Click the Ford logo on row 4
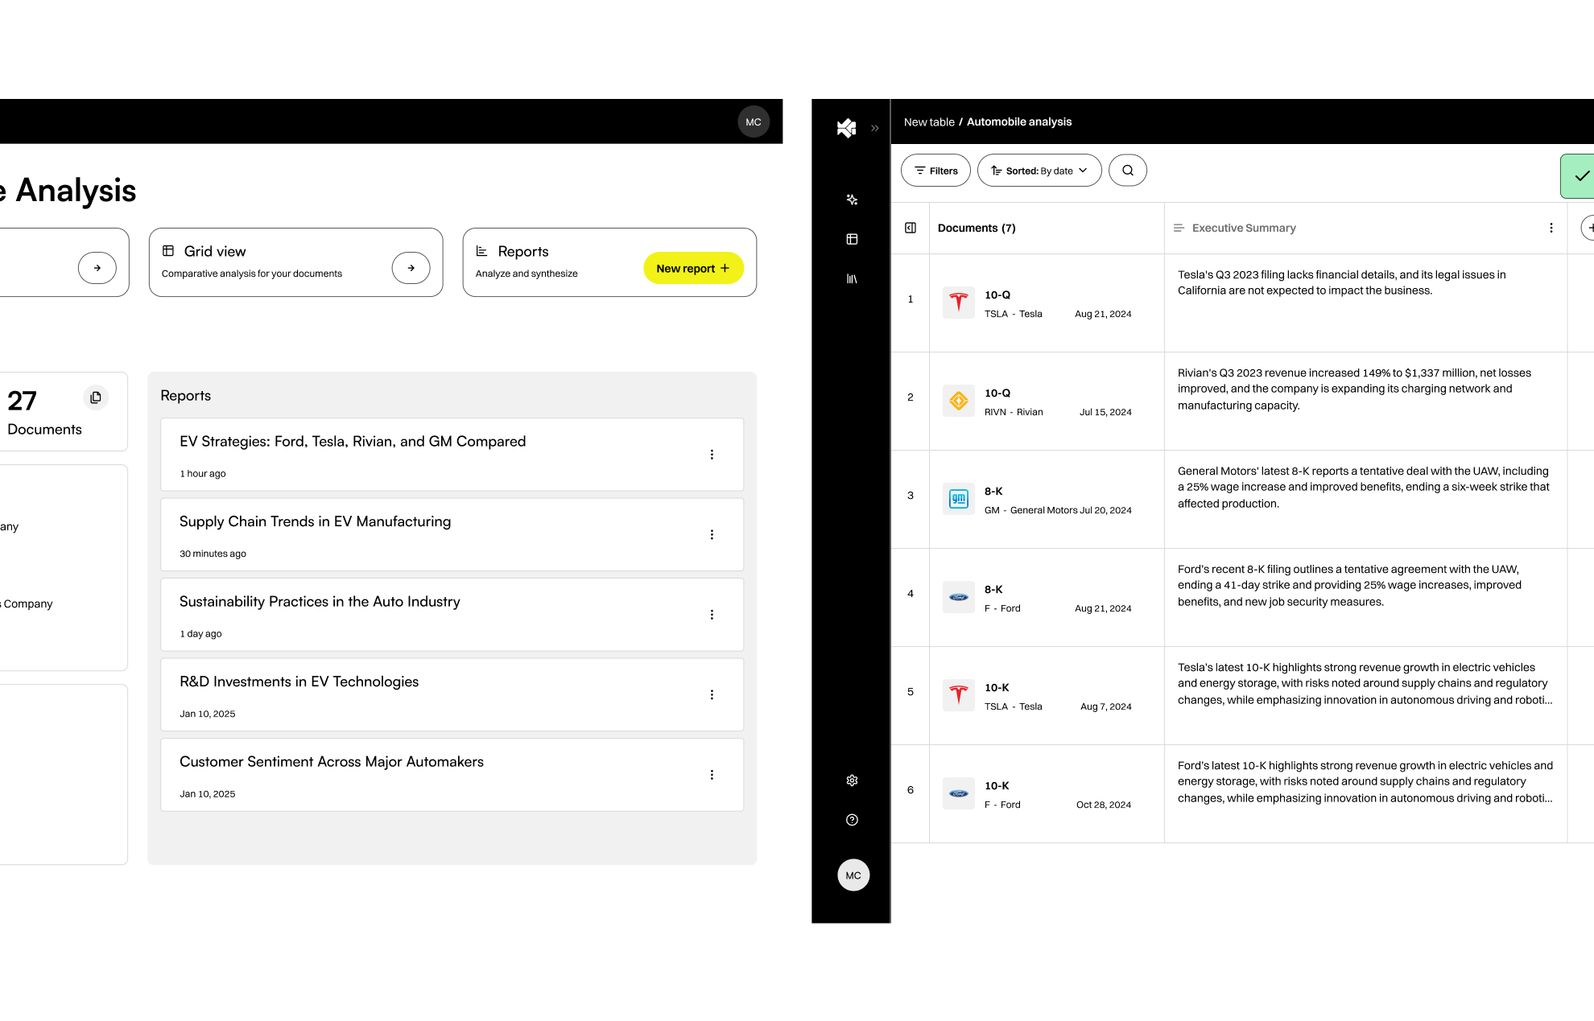 point(958,596)
